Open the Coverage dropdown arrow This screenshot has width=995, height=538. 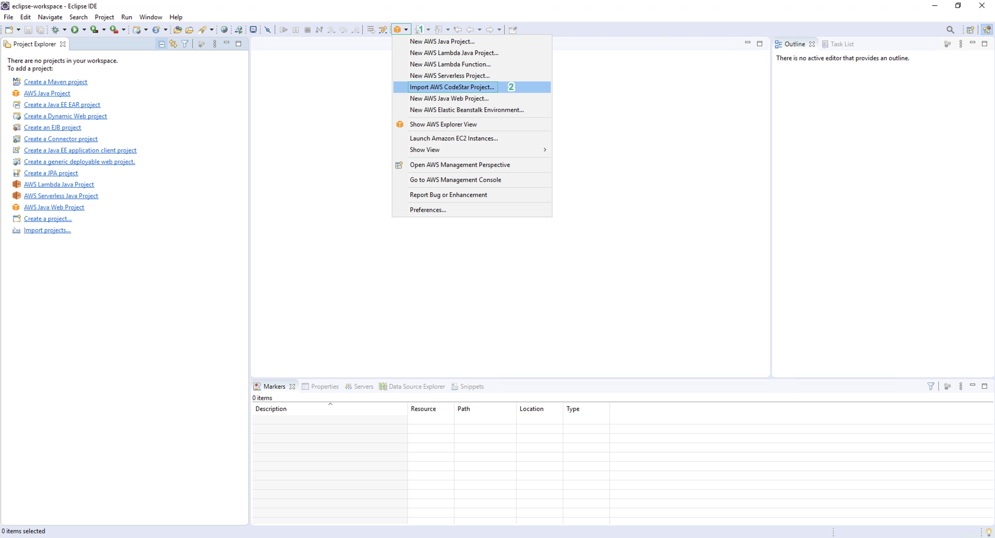click(x=104, y=30)
